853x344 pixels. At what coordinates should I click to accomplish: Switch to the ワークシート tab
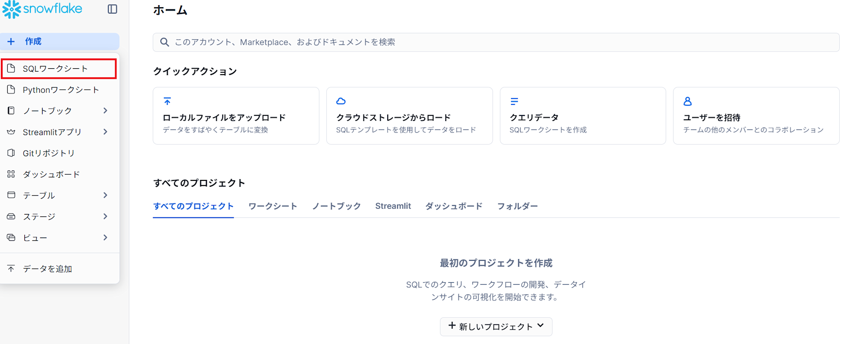(x=273, y=206)
